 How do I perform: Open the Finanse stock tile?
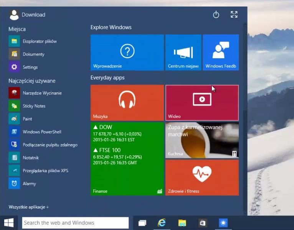pos(127,159)
